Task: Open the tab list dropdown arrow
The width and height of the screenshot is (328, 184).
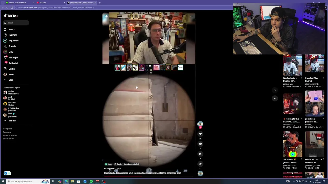Action: pyautogui.click(x=3, y=3)
